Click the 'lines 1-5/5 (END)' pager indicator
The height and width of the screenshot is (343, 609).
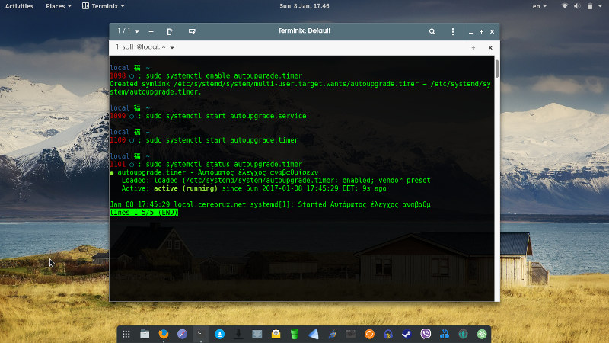(144, 213)
